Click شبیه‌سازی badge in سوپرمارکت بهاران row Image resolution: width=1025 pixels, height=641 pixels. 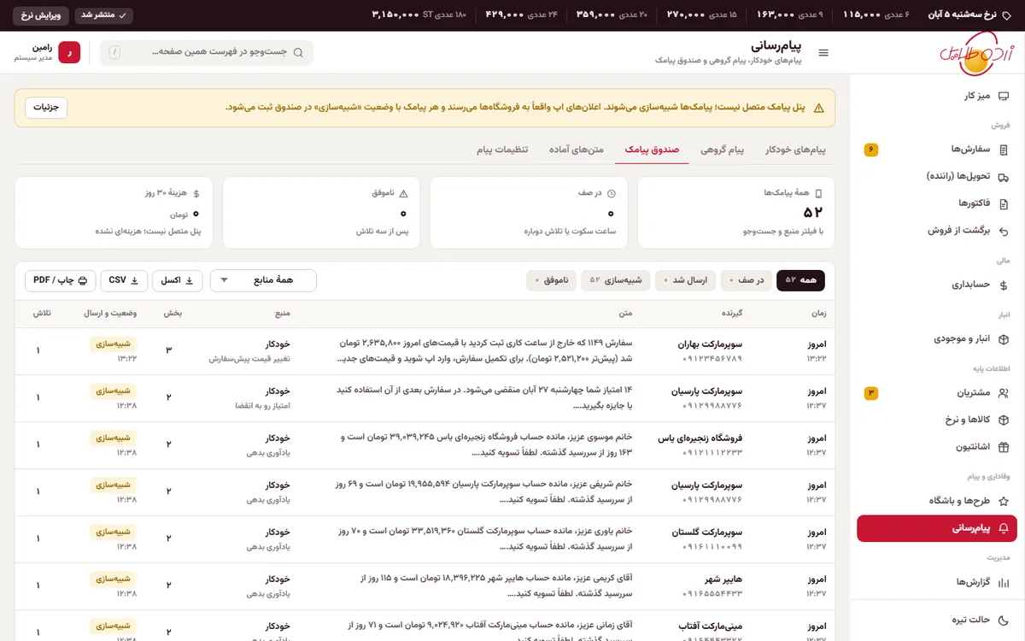pyautogui.click(x=113, y=344)
